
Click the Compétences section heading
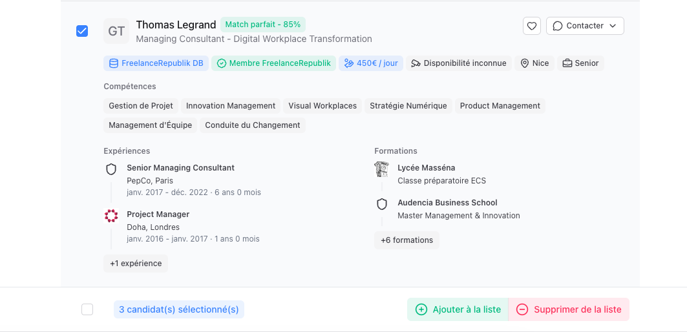pos(130,87)
